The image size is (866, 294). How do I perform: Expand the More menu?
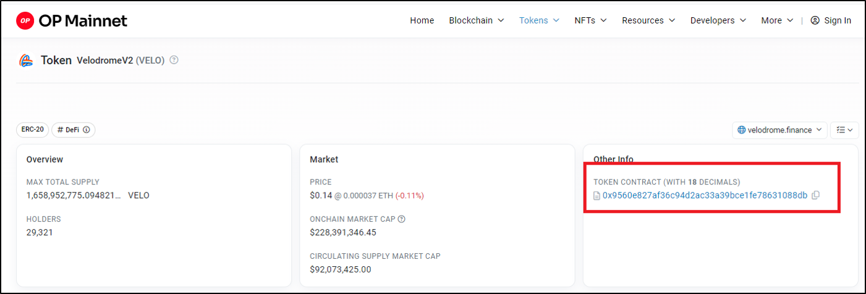coord(777,20)
